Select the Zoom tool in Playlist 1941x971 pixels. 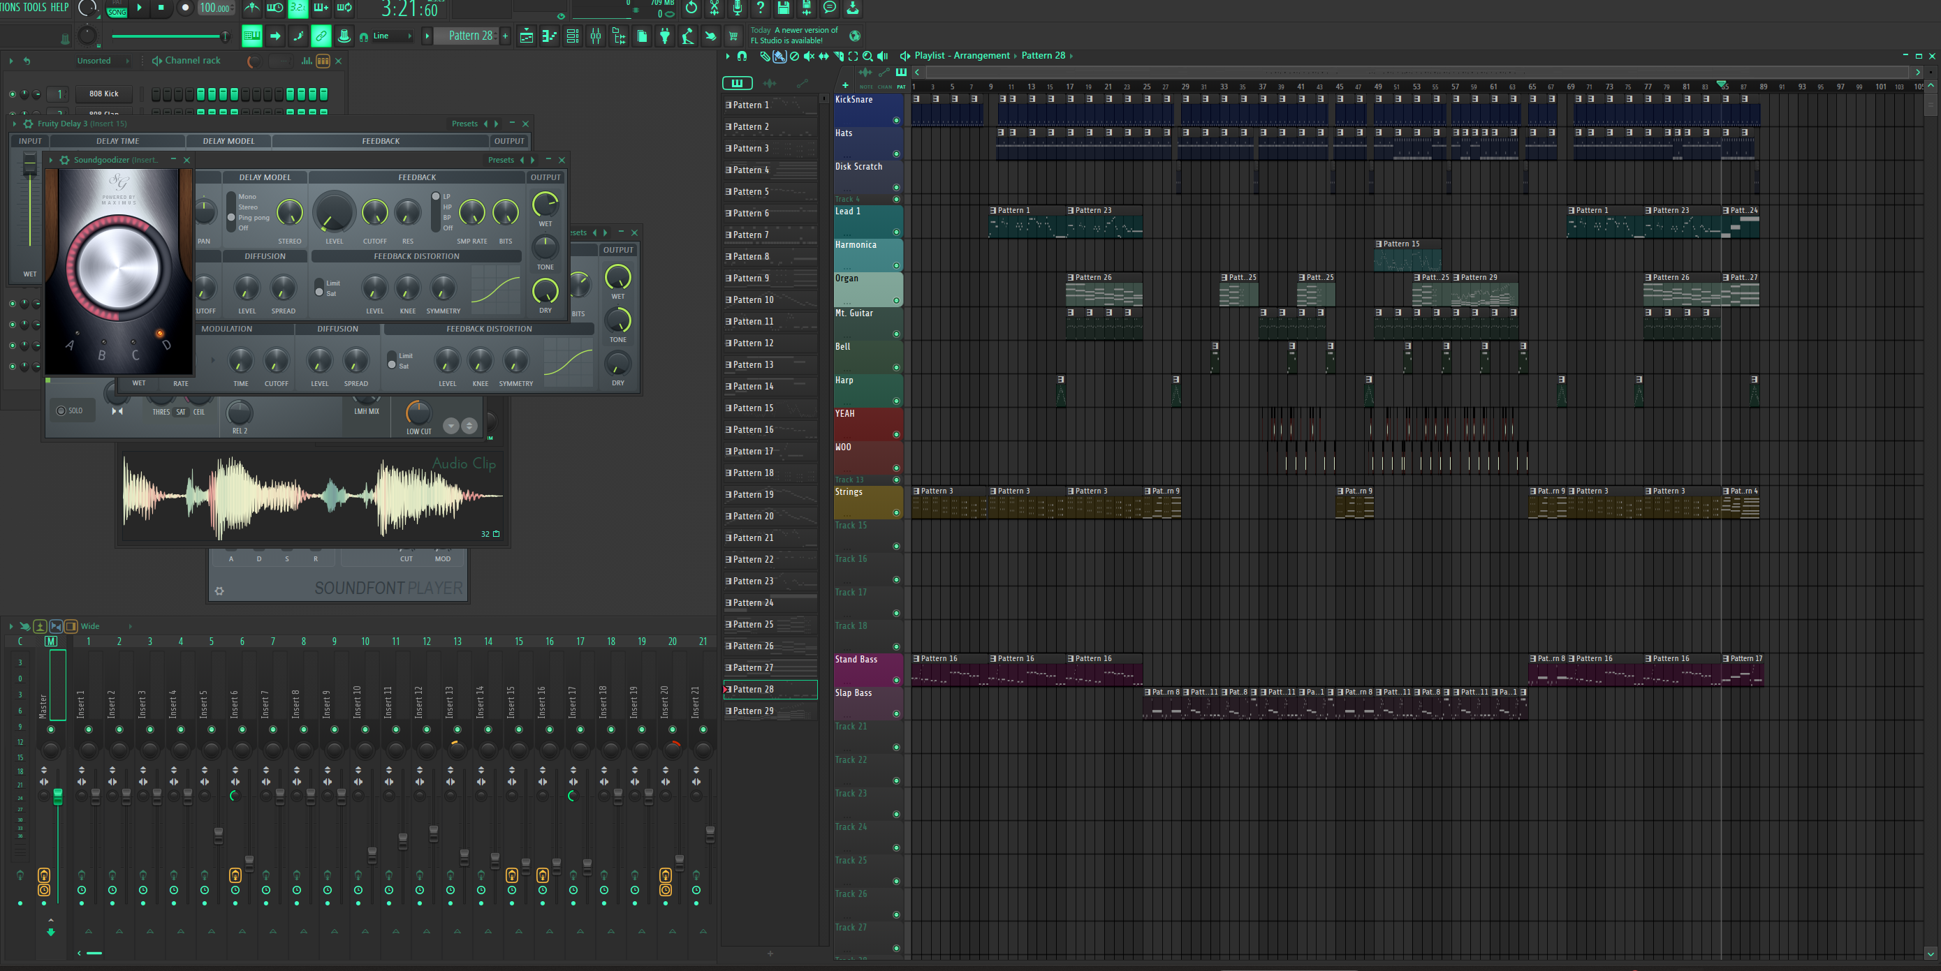867,56
